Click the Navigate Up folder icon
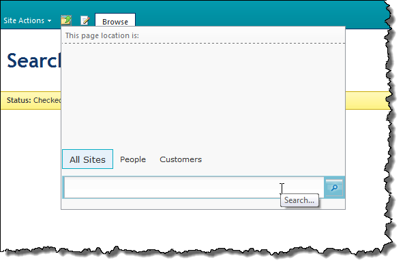This screenshot has height=267, width=405. pos(66,20)
